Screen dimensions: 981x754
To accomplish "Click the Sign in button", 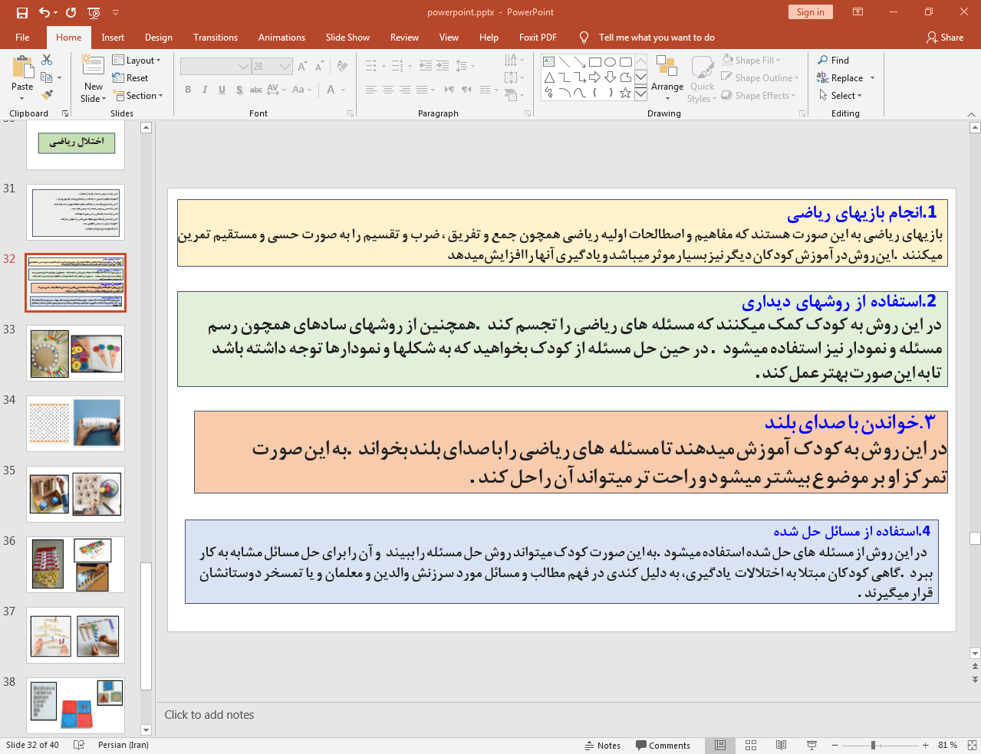I will tap(810, 12).
